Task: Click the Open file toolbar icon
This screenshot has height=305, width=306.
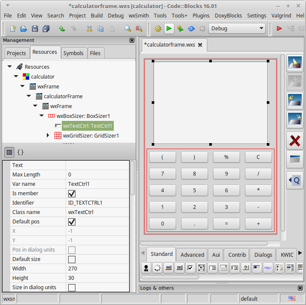Action: click(x=24, y=29)
